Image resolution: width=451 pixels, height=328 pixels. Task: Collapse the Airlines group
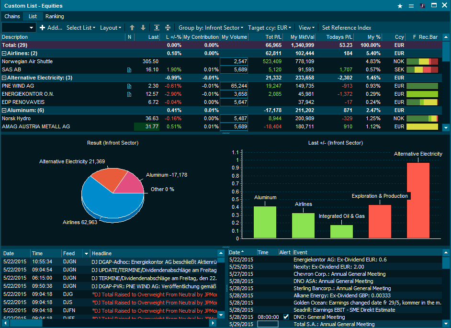click(x=4, y=53)
